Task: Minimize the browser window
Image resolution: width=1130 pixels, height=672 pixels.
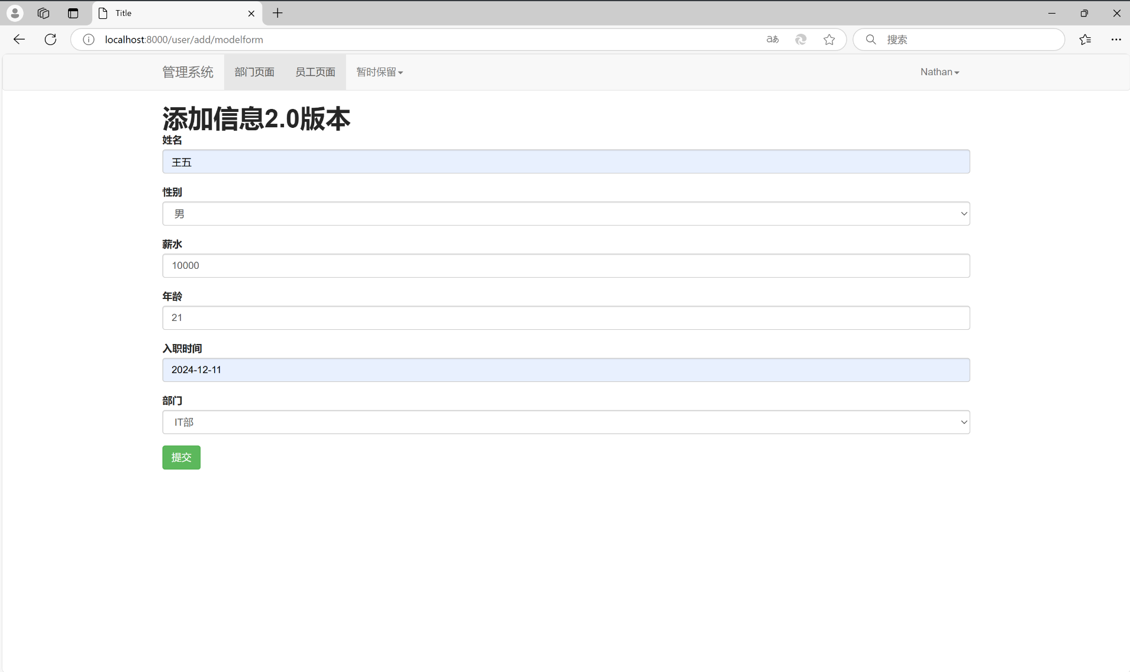Action: click(1052, 13)
